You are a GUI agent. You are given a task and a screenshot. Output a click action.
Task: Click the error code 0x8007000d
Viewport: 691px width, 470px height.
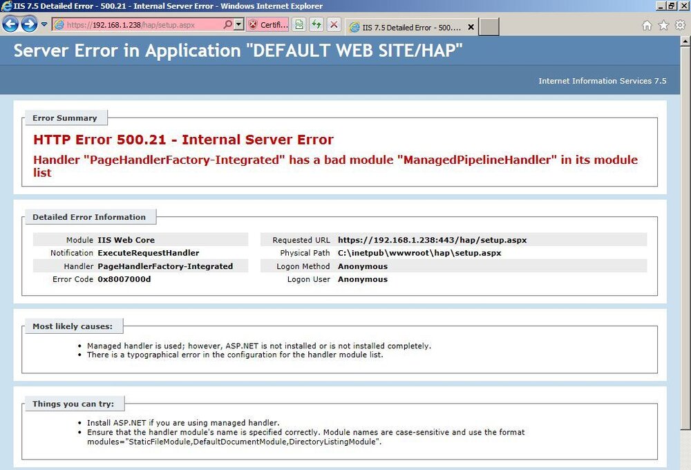124,279
